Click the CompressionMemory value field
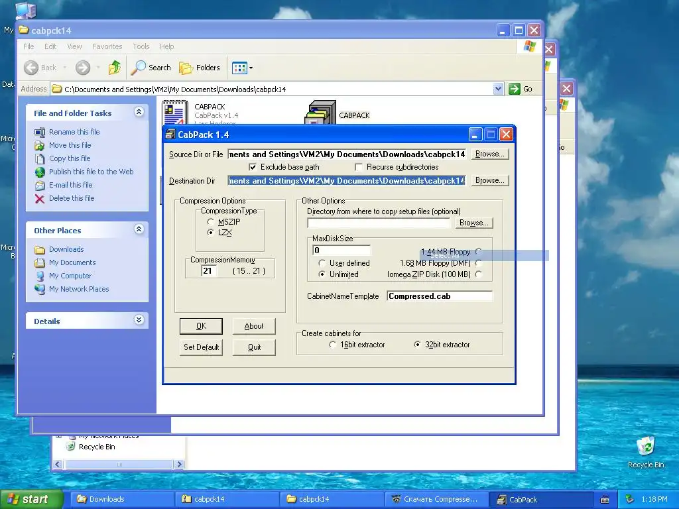Screen dimensions: 679x509 [209, 271]
